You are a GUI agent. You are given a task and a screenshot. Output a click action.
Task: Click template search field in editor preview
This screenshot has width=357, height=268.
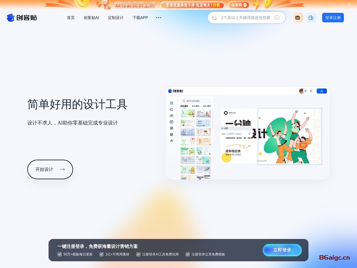195,101
